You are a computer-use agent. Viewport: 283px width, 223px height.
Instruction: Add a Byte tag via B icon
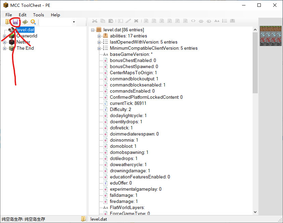pos(146,21)
